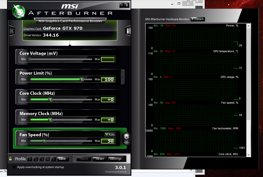Image resolution: width=263 pixels, height=177 pixels.
Task: Click the Memory Clock +0 value field
Action: [x=108, y=120]
